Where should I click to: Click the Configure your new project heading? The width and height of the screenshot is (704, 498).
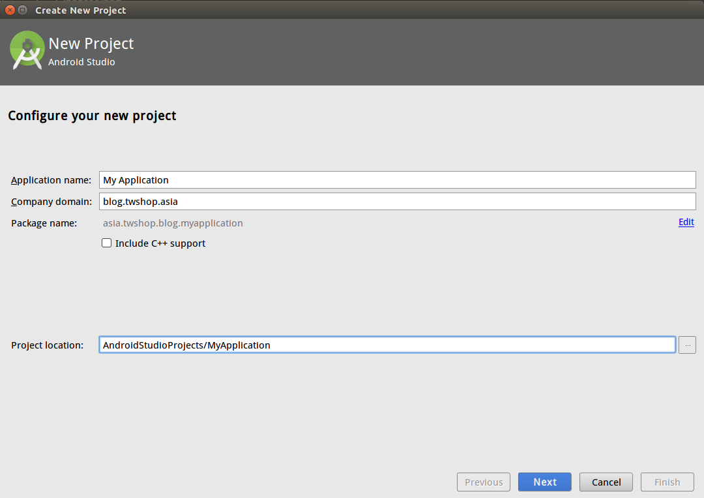click(x=92, y=116)
